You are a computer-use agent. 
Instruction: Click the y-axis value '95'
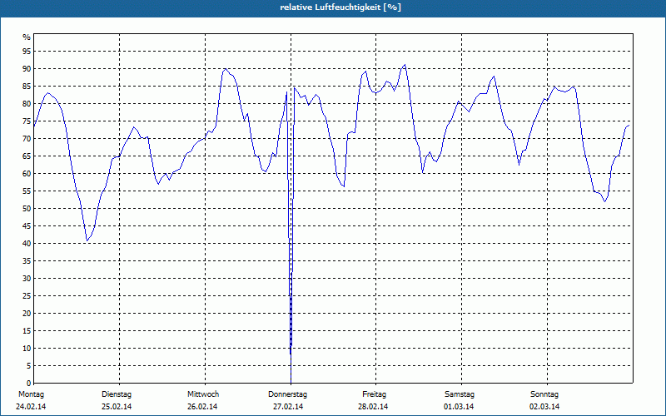click(27, 52)
